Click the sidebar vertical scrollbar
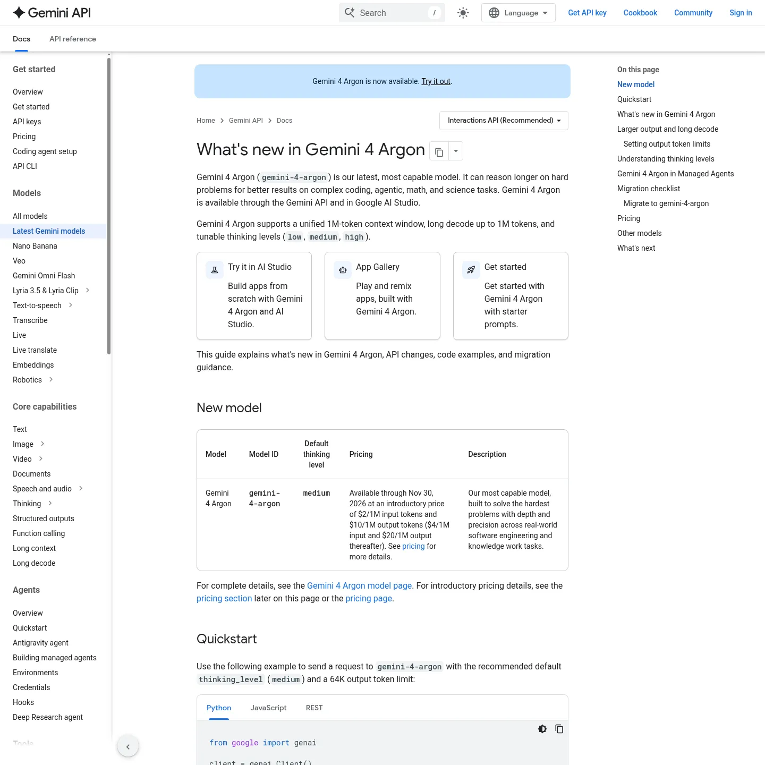The height and width of the screenshot is (765, 765). coord(109,205)
